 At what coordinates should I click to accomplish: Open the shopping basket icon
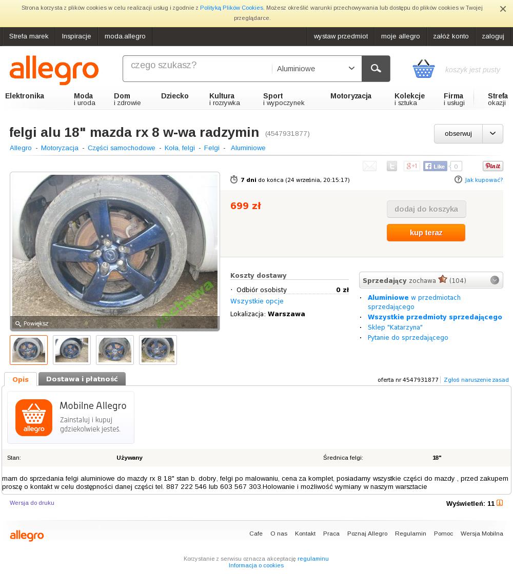(424, 69)
